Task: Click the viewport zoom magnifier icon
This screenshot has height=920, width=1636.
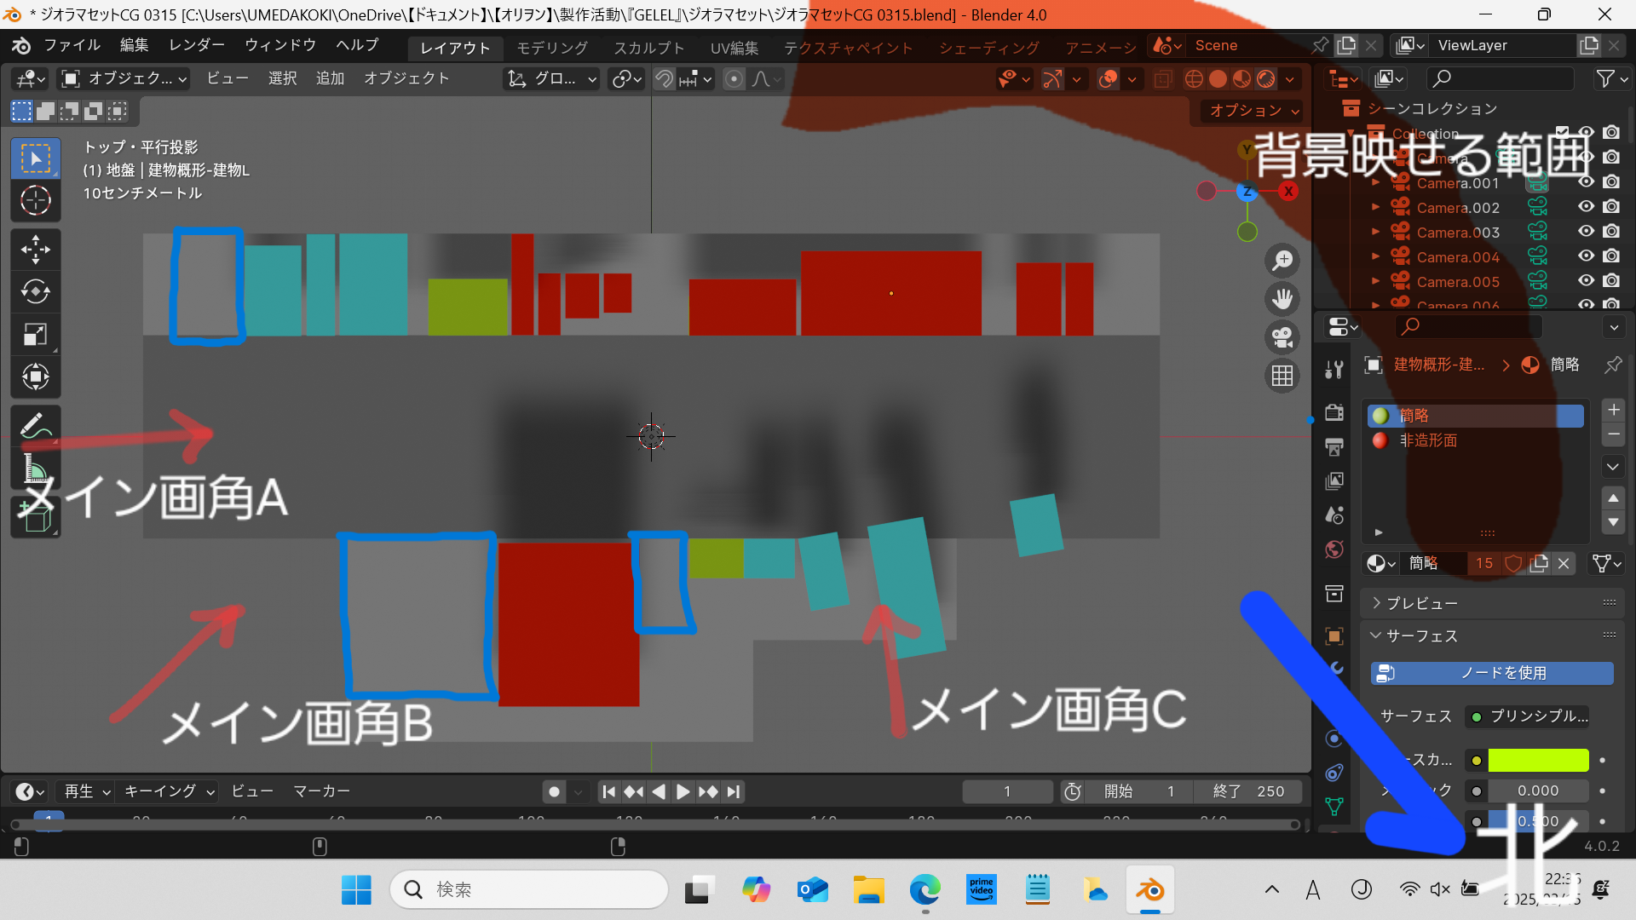Action: (1282, 261)
